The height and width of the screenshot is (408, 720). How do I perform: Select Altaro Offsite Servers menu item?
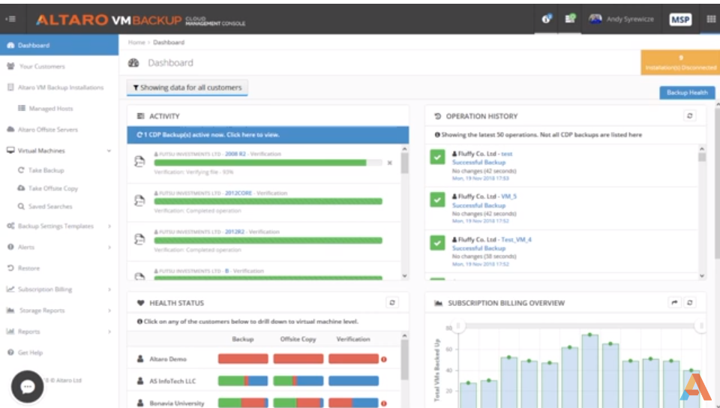(48, 130)
